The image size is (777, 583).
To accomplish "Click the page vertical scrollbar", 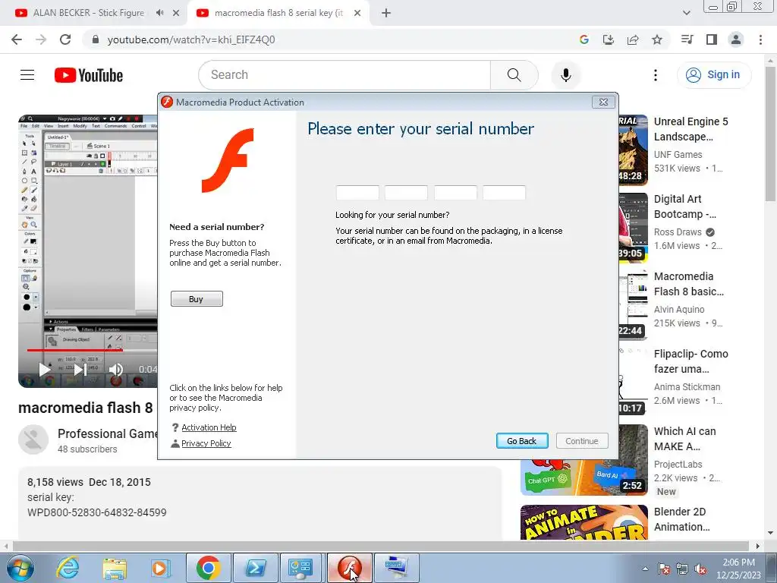I will pyautogui.click(x=770, y=134).
